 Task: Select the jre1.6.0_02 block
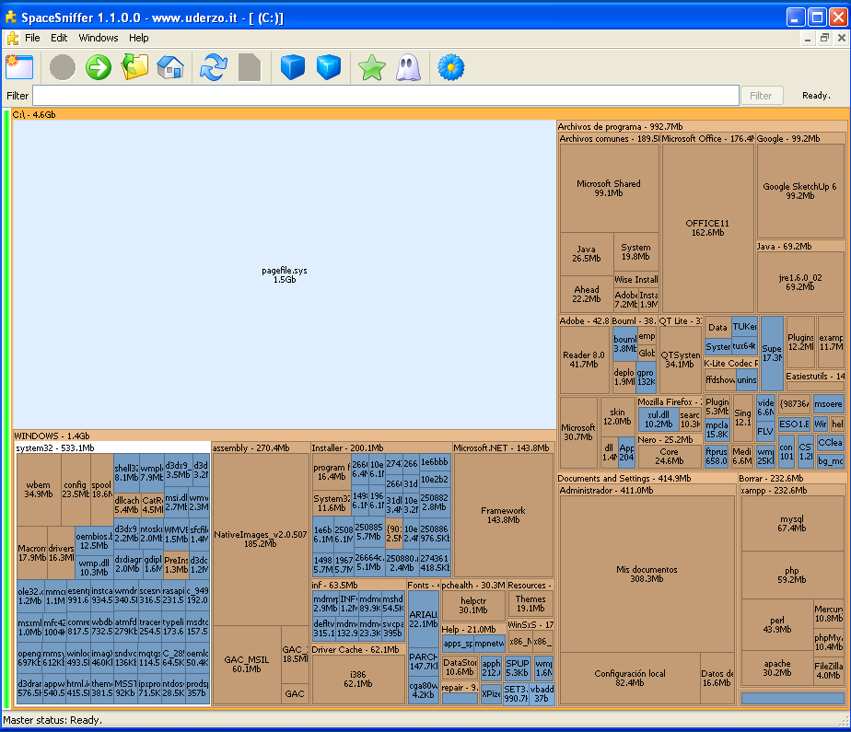[800, 282]
